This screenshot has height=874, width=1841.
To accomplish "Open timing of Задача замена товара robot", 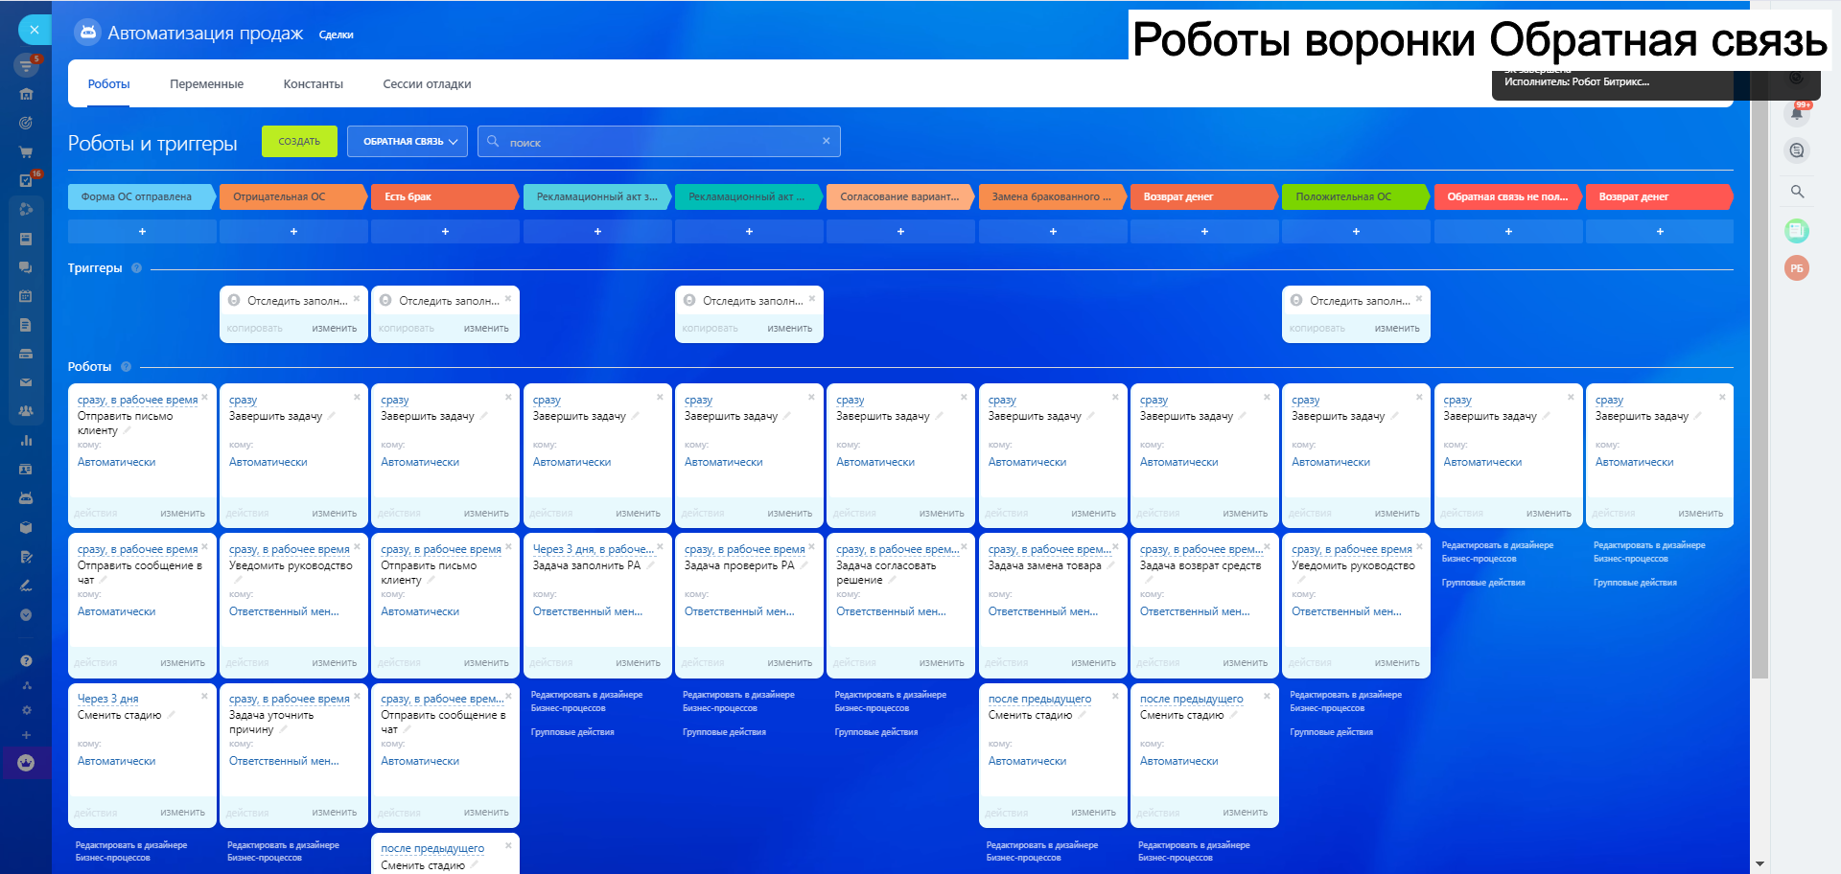I will pyautogui.click(x=1050, y=549).
